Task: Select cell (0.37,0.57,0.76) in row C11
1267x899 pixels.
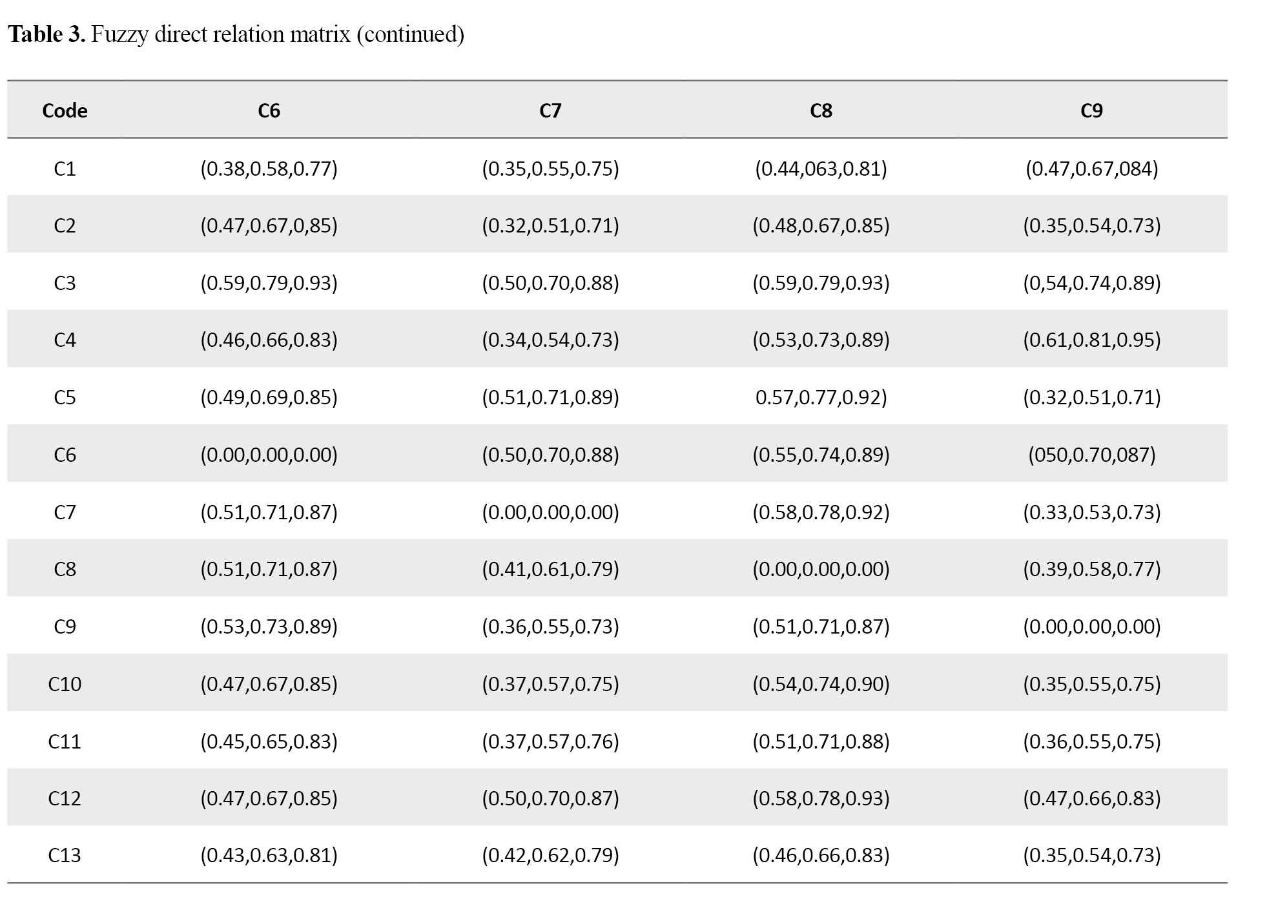Action: pyautogui.click(x=550, y=741)
